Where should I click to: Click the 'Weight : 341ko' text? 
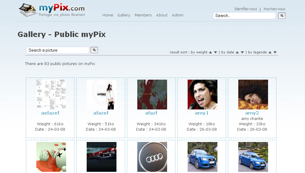(x=151, y=124)
